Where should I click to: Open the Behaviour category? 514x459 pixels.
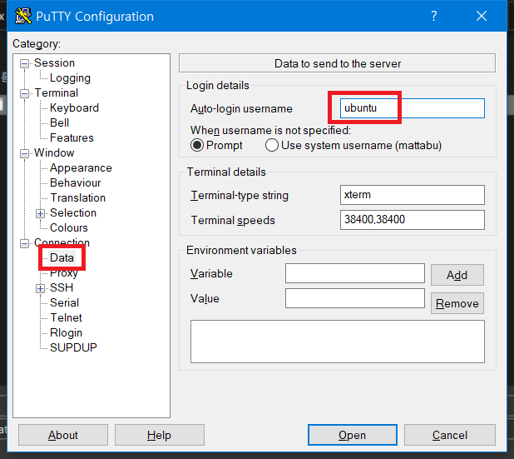coord(76,182)
